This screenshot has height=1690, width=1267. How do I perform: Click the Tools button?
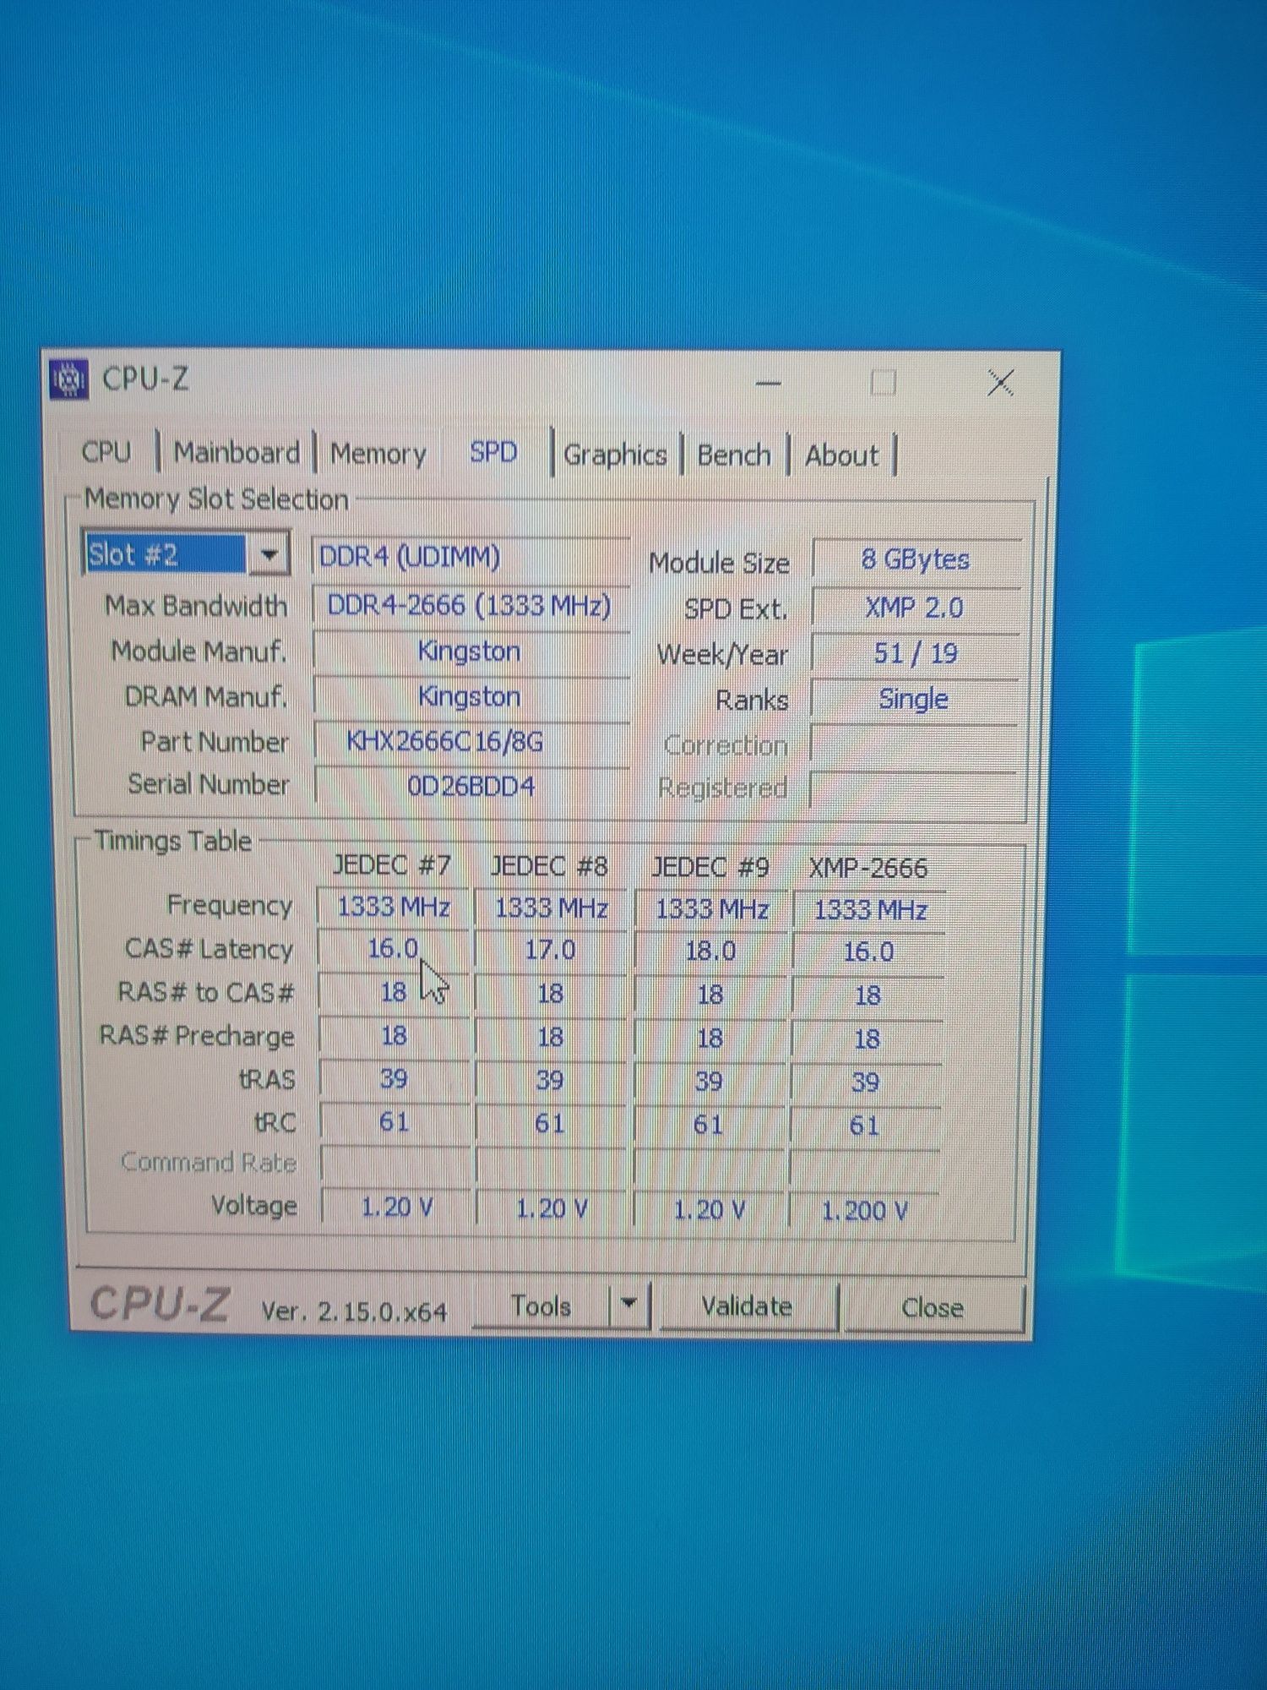click(x=541, y=1306)
